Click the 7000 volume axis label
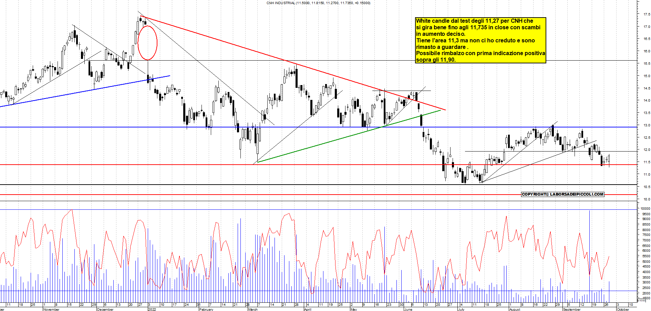Viewport: 651px width, 311px height. pos(646,240)
